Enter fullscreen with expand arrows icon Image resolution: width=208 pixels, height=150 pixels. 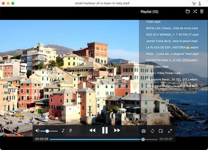[170, 131]
